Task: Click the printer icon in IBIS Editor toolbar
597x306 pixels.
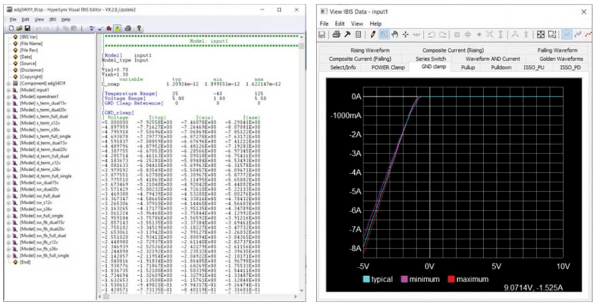Action: tap(128, 28)
